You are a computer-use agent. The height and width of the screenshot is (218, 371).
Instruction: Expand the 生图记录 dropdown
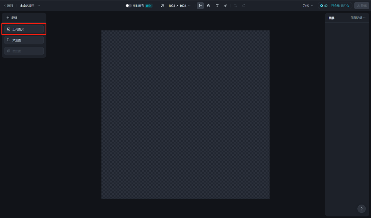(x=358, y=18)
